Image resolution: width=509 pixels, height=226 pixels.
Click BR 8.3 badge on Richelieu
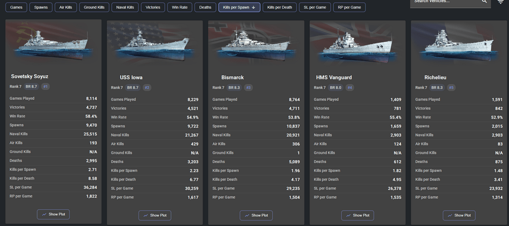point(437,88)
